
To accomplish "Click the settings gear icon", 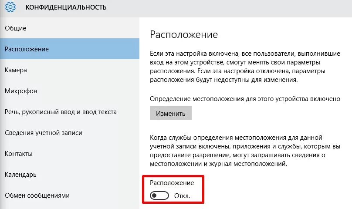I will 10,7.
